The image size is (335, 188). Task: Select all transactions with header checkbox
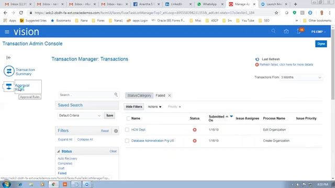click(128, 119)
